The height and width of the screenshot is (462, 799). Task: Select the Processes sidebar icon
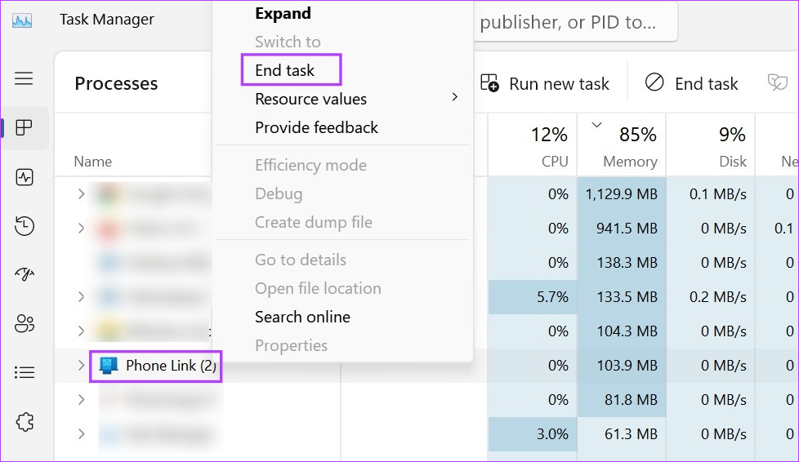coord(24,127)
